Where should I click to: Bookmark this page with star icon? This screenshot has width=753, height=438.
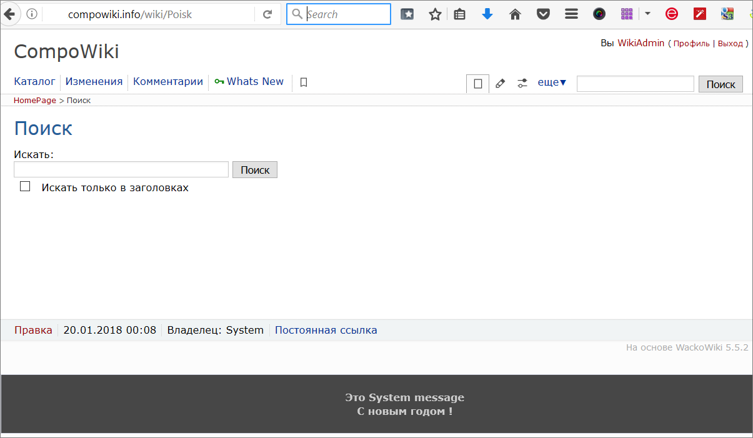coord(435,14)
